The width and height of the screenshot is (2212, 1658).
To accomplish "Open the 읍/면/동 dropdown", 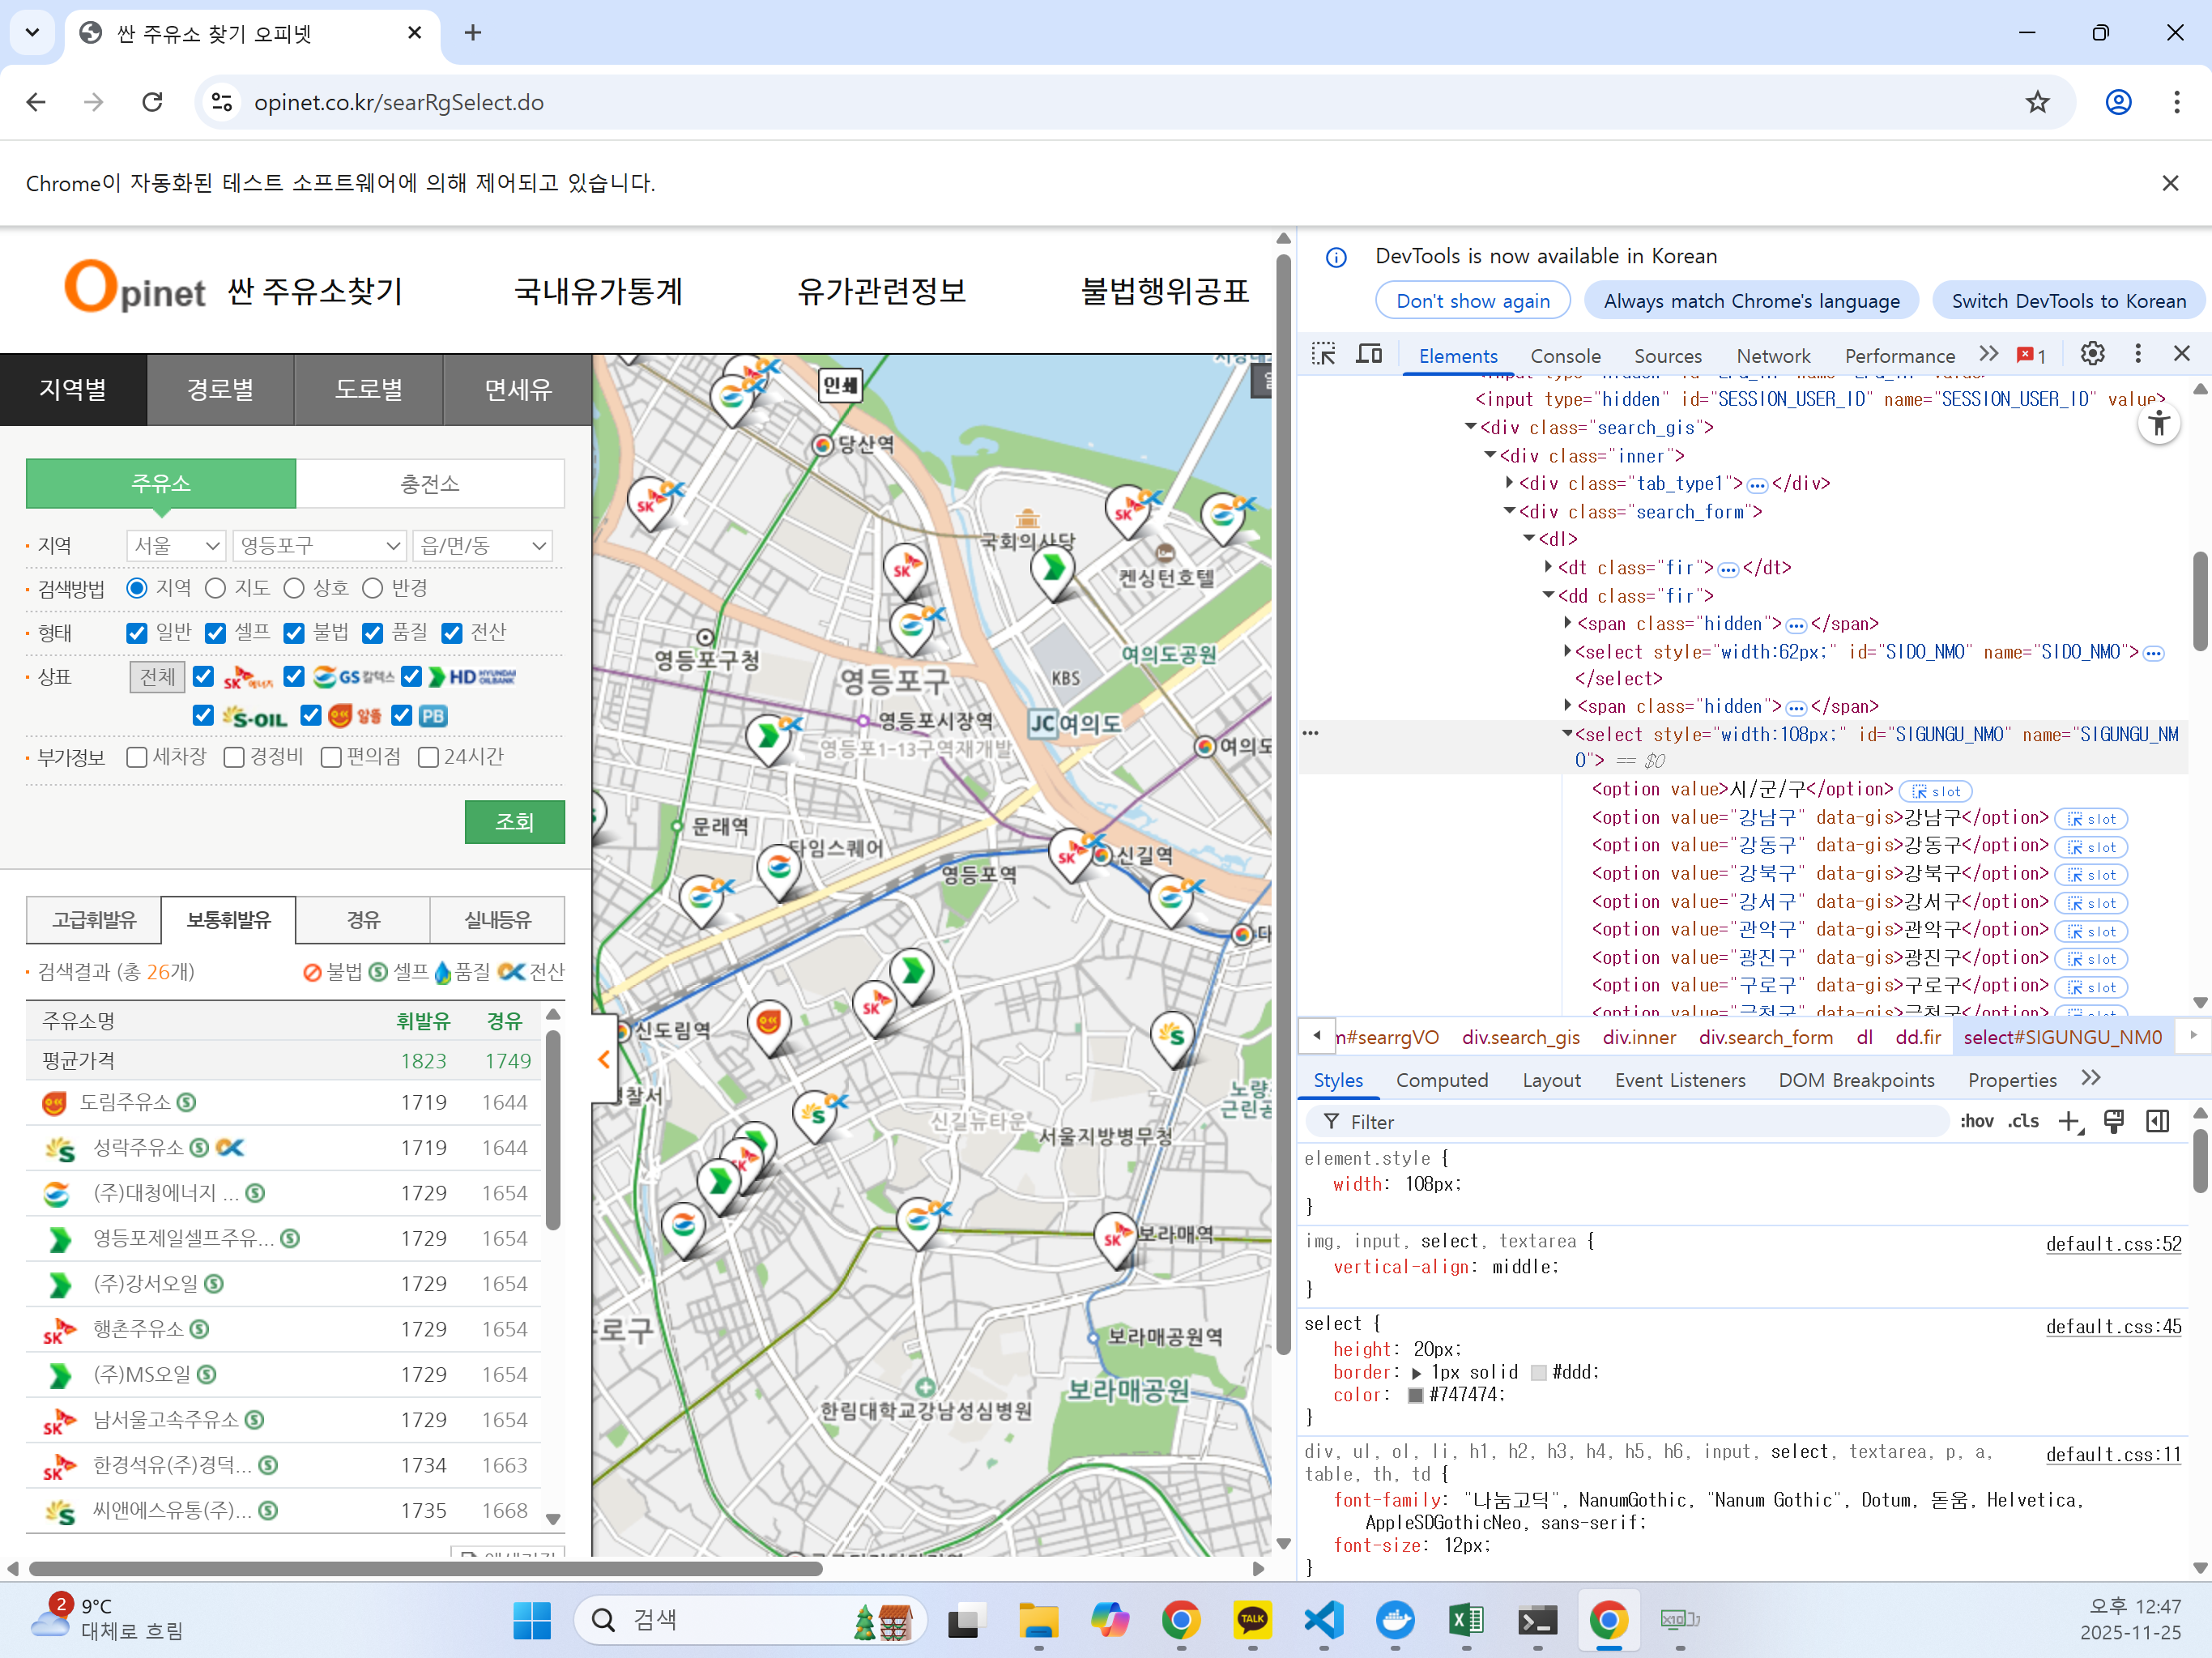I will [x=482, y=545].
